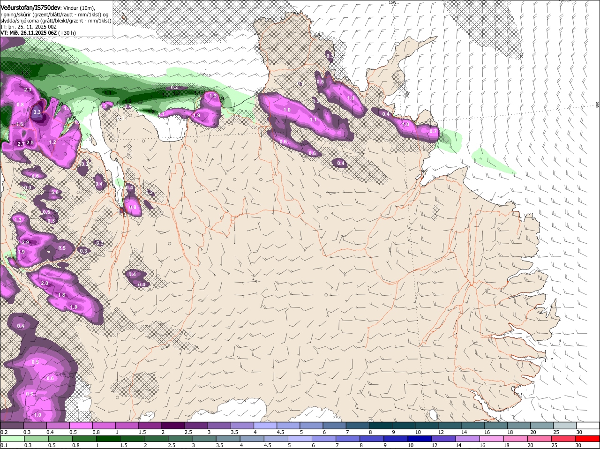
Task: Pick the light lavender snow swatch labeled 4
Action: pos(265,426)
